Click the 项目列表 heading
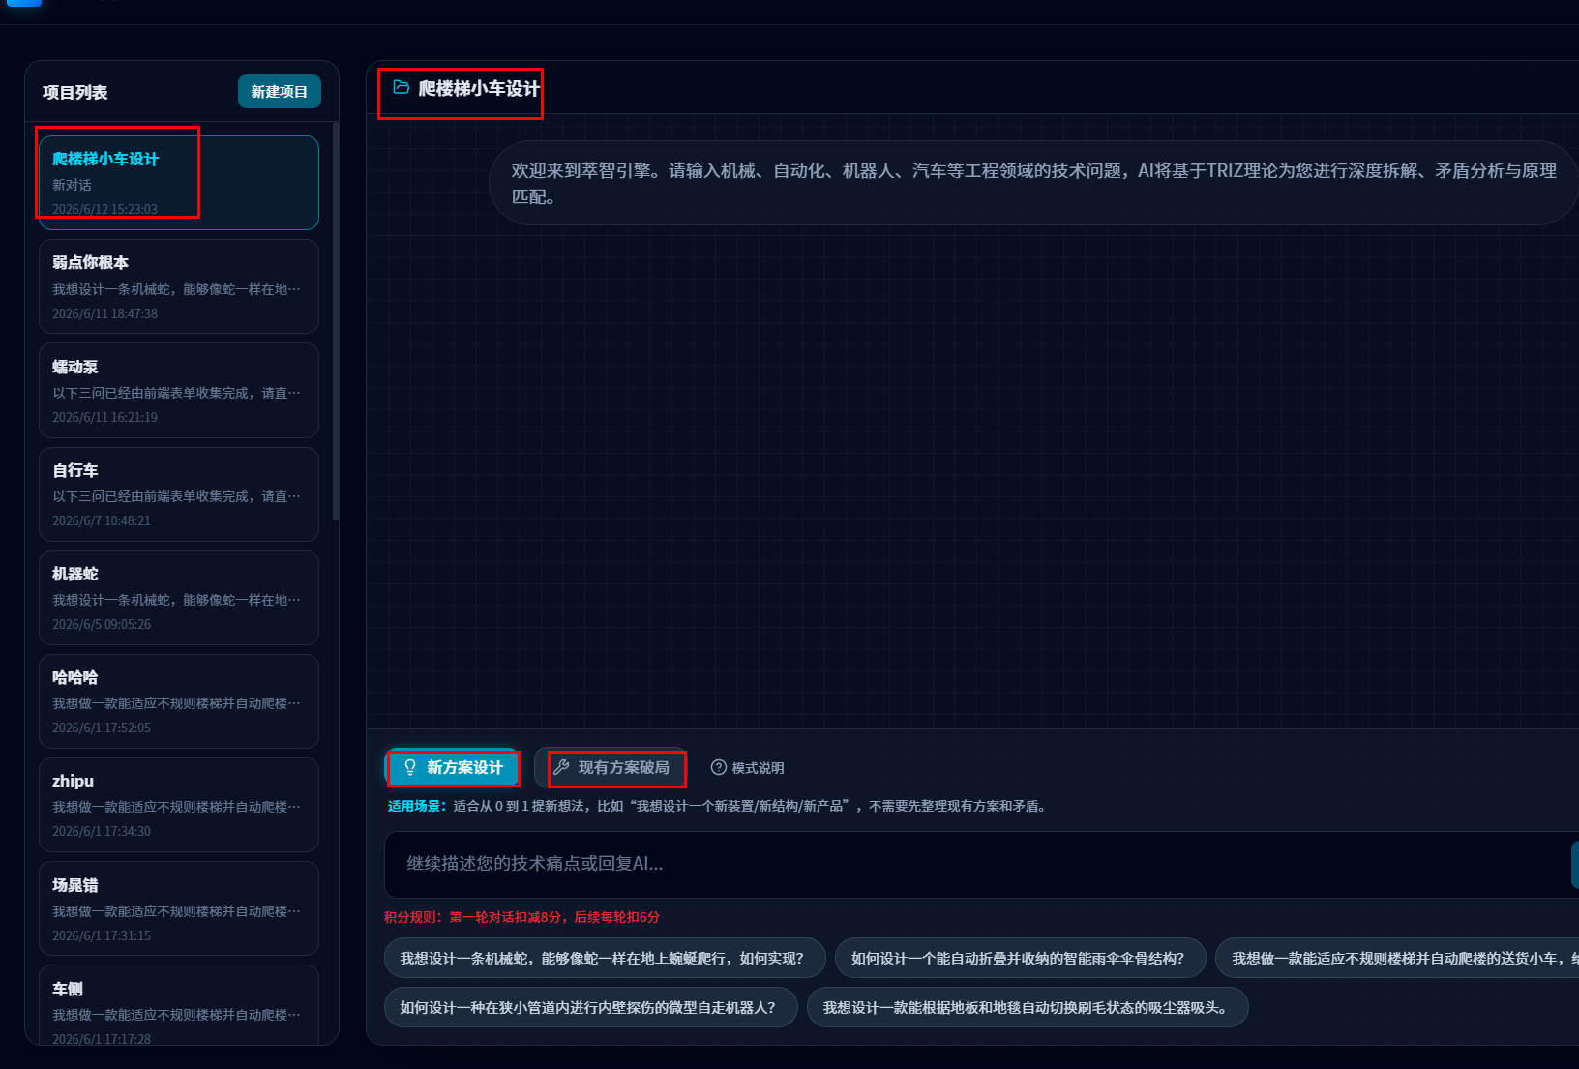 [x=75, y=93]
